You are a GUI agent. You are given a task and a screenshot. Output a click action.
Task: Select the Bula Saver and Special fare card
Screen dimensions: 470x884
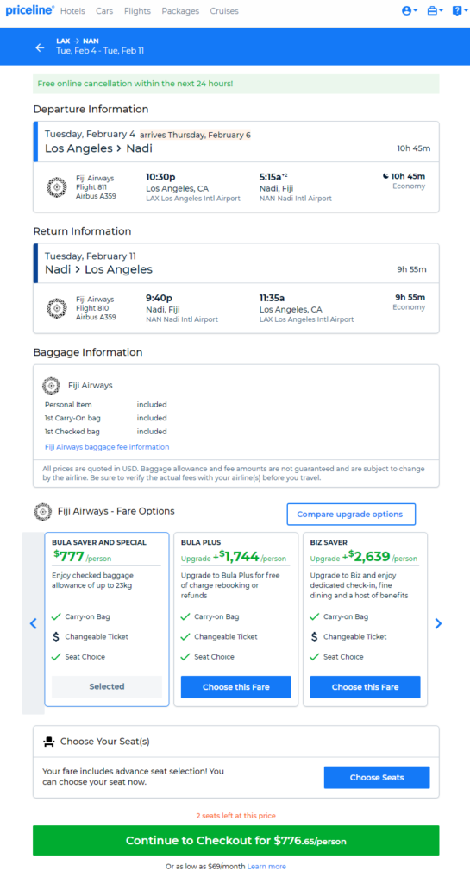click(107, 619)
